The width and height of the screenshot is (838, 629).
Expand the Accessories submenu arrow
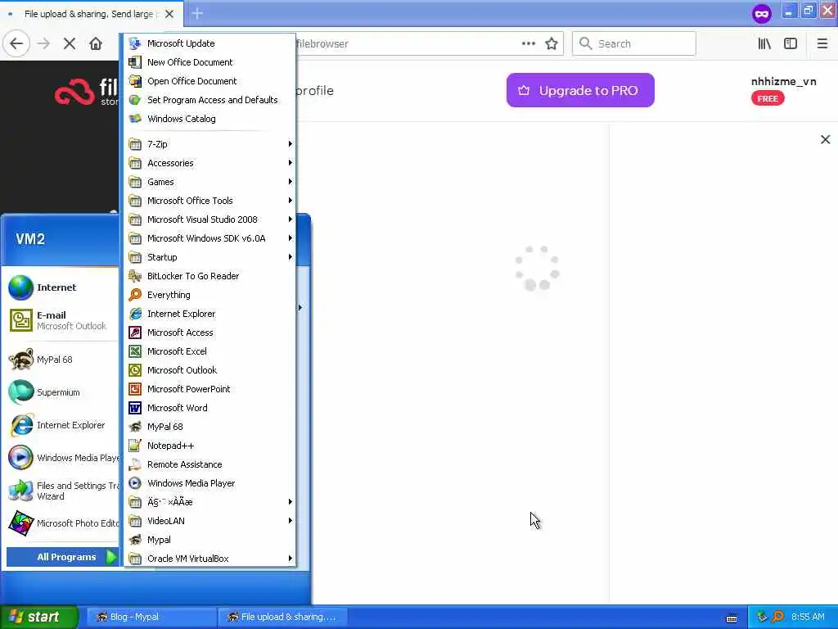[291, 163]
